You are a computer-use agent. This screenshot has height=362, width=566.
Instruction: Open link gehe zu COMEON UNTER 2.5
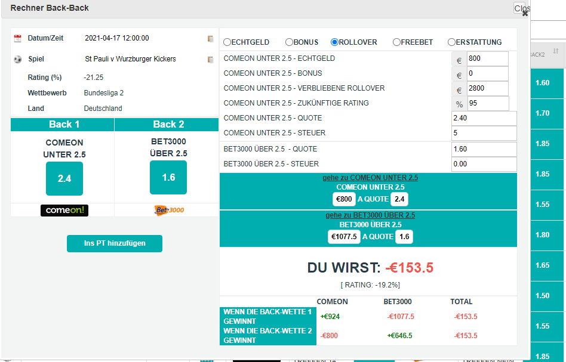click(370, 178)
